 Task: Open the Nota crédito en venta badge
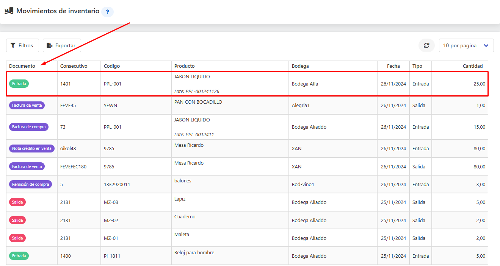32,148
